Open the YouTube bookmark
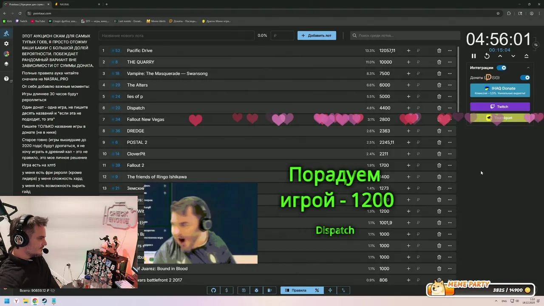Viewport: 544px width, 306px height. click(38, 21)
